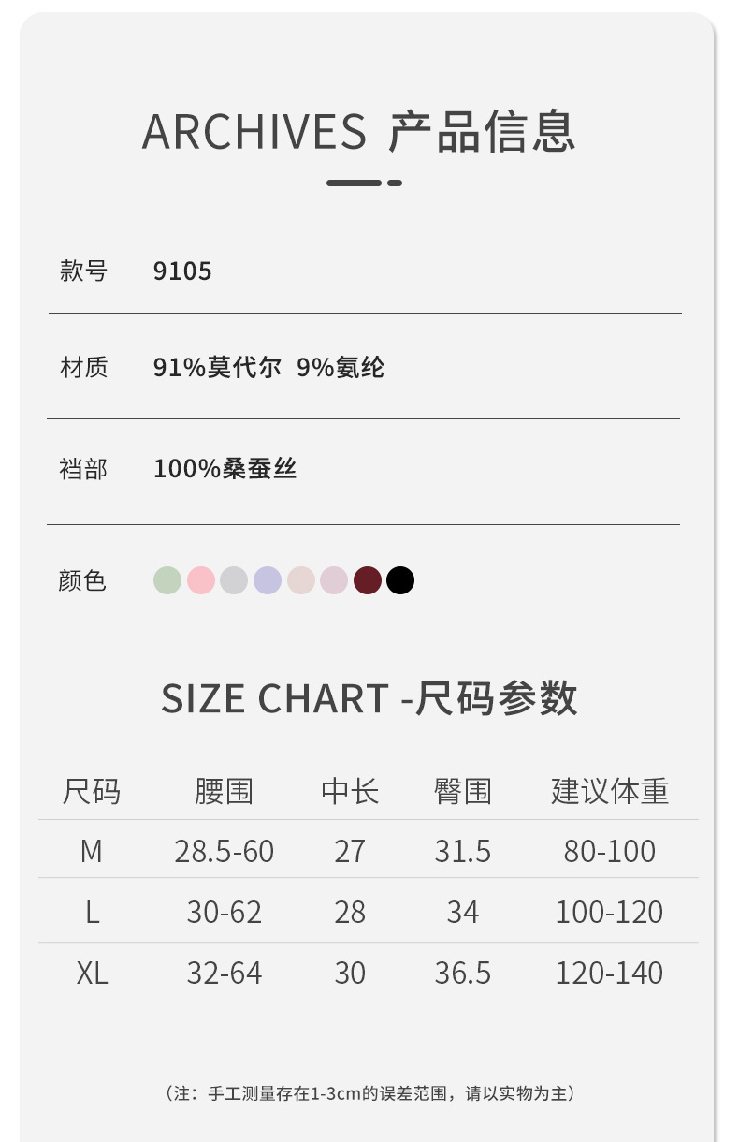Click the light green color swatch
Image resolution: width=739 pixels, height=1142 pixels.
tap(167, 580)
